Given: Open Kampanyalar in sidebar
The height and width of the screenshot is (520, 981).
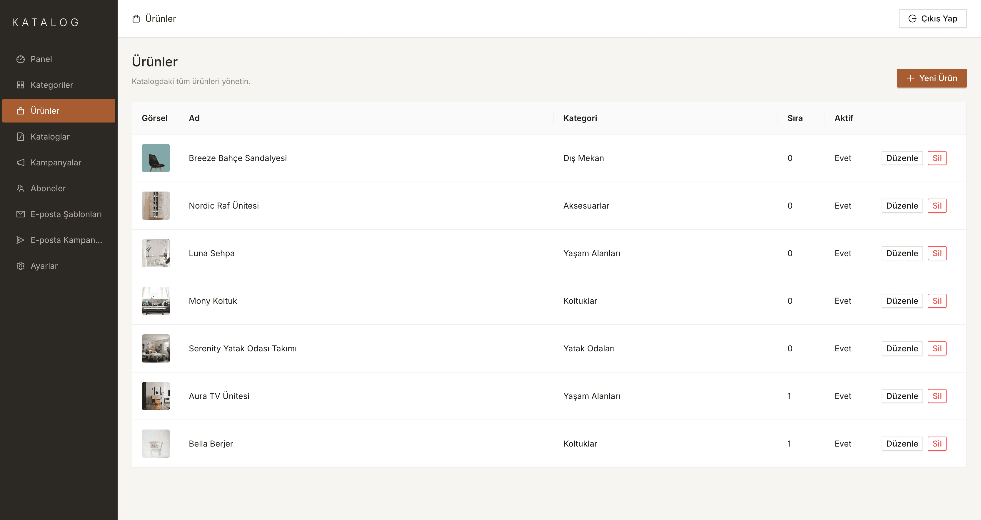Looking at the screenshot, I should click(x=59, y=162).
